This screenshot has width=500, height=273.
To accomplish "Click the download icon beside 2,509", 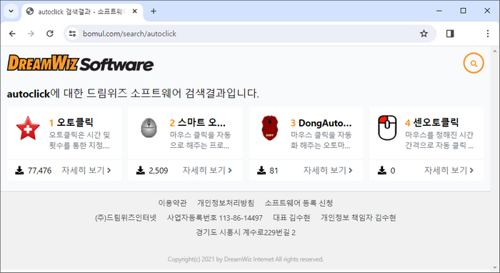I will (140, 170).
